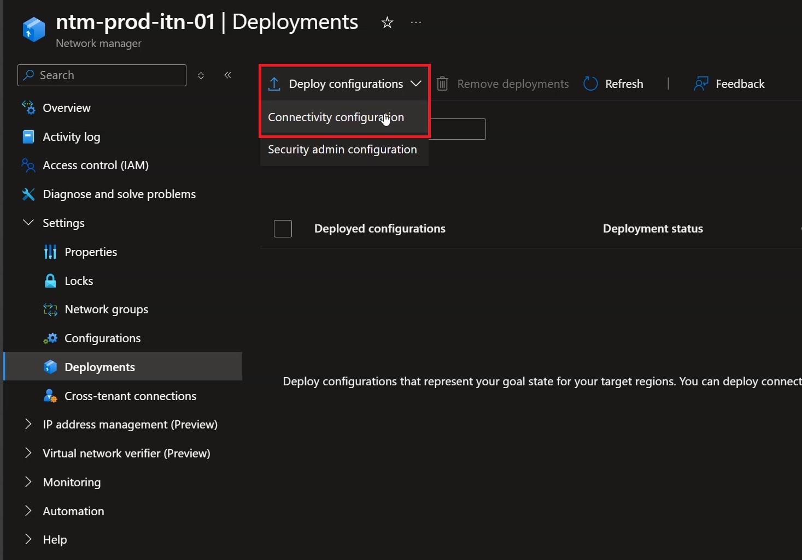802x560 pixels.
Task: Click the magnifier icon in the Search box
Action: pos(29,75)
